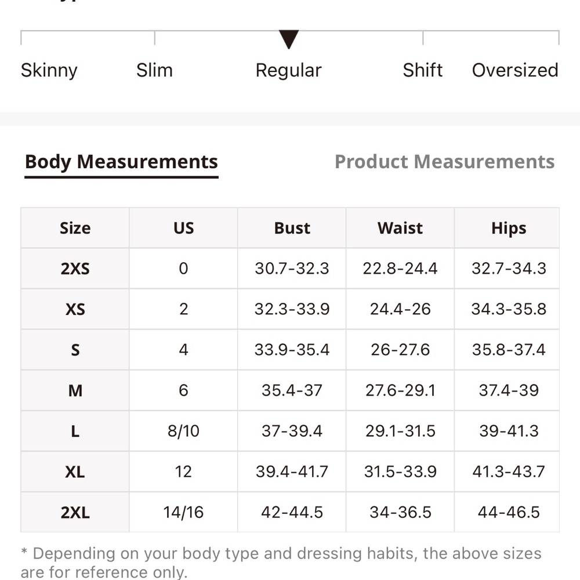Viewport: 580px width, 580px height.
Task: Select the S size row header
Action: 75,350
